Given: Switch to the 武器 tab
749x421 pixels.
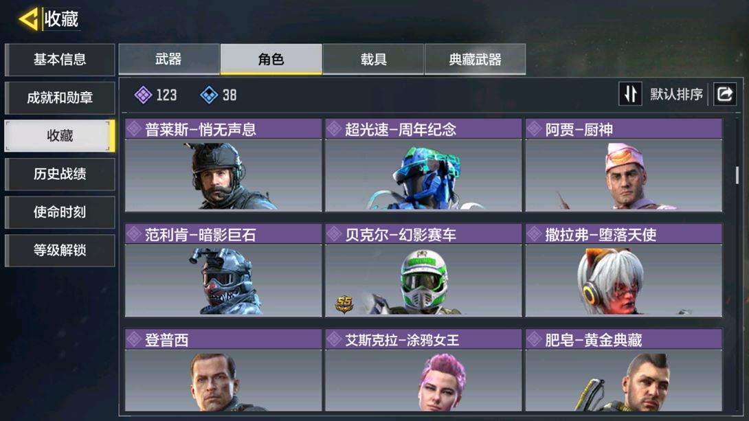Looking at the screenshot, I should pyautogui.click(x=169, y=59).
